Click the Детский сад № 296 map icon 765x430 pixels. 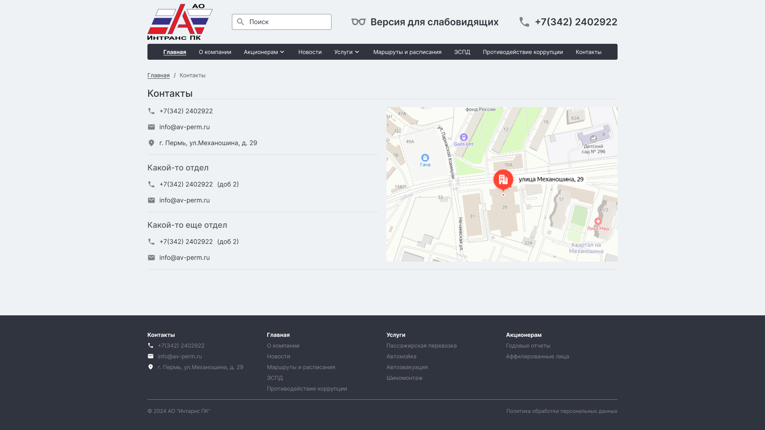593,139
